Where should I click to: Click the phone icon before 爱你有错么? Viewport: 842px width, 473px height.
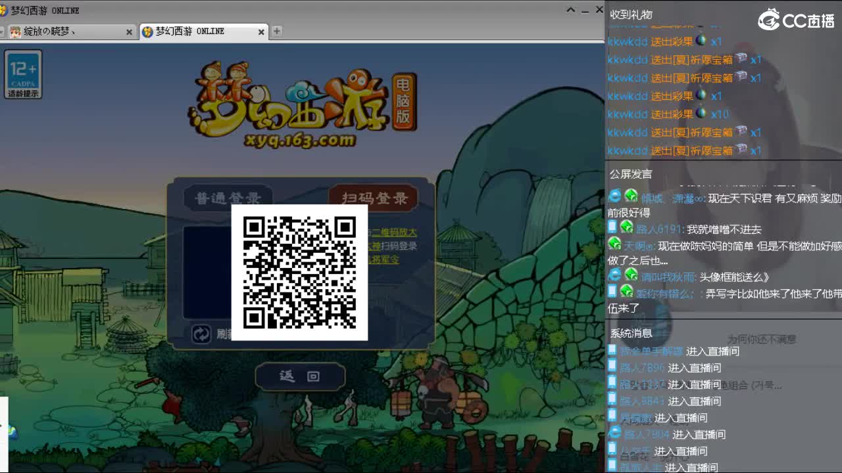612,291
